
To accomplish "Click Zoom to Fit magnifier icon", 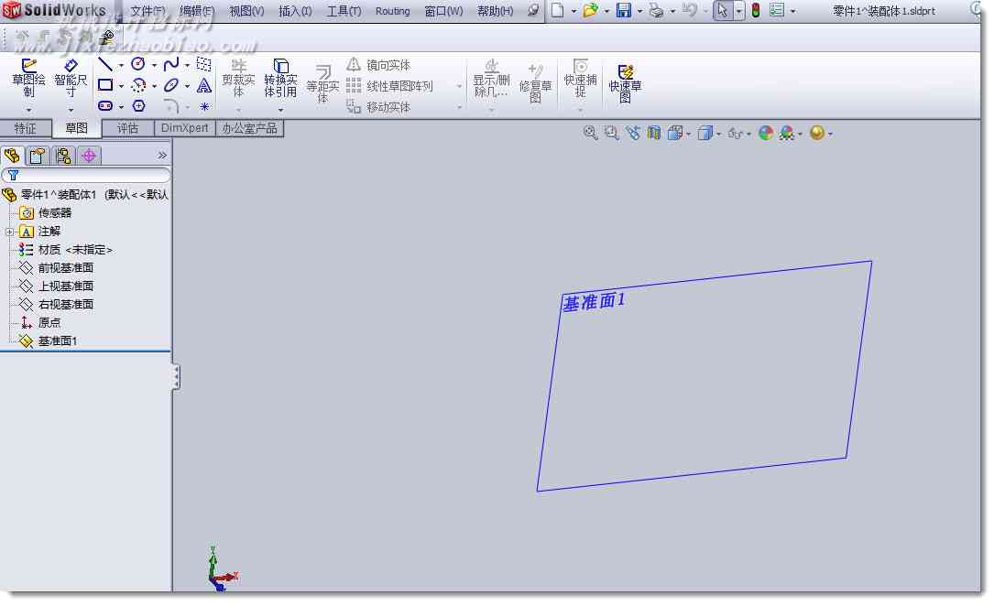I will (x=590, y=133).
